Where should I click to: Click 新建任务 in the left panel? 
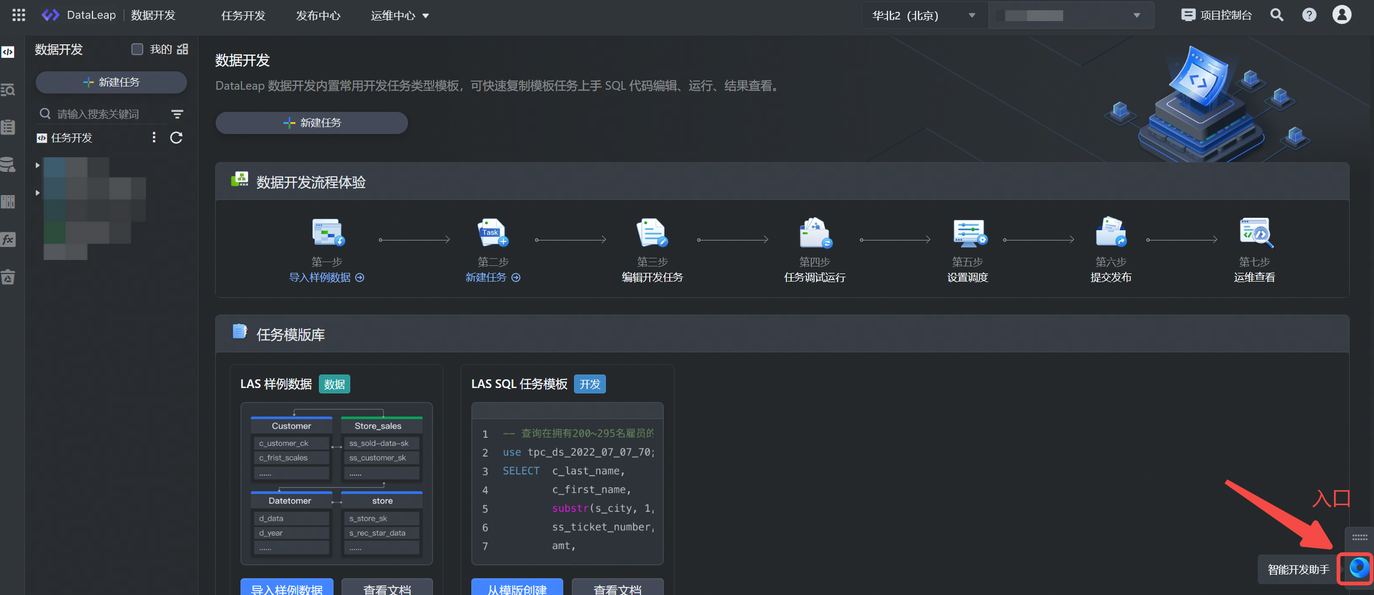111,82
